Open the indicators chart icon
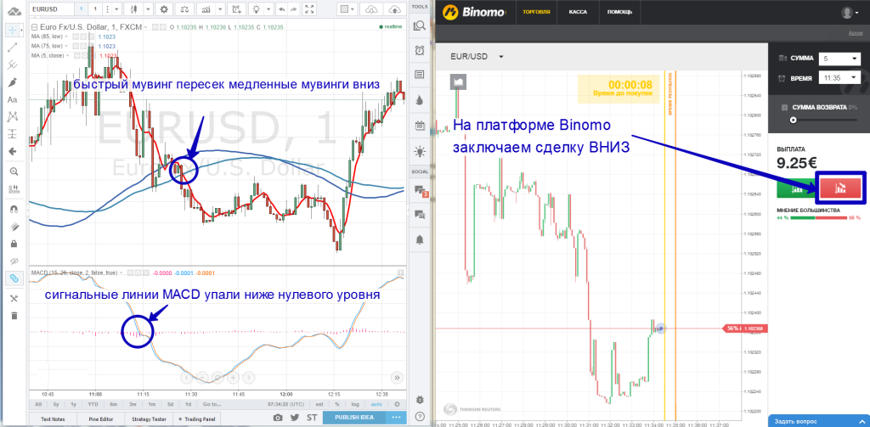 point(206,8)
